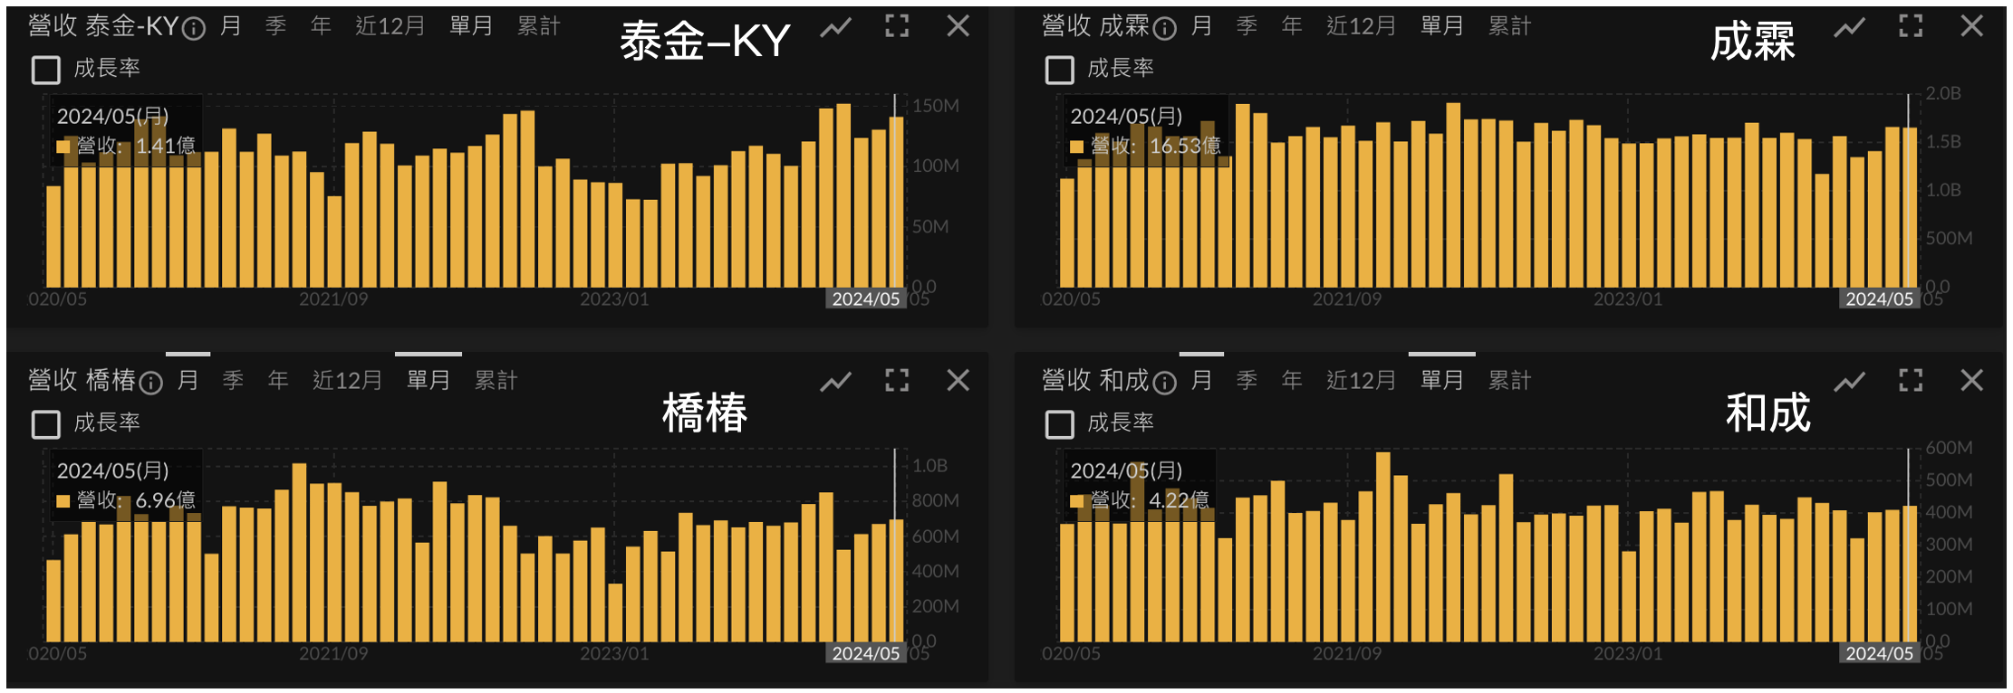Click the 2024/05 date marker in 泰金-KY chart

coord(866,299)
